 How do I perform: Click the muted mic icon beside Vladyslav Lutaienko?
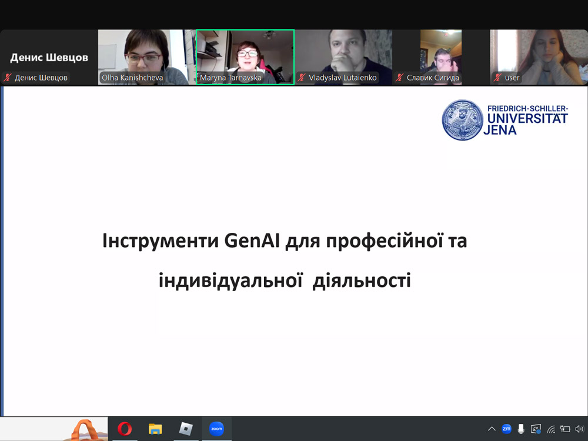point(302,77)
